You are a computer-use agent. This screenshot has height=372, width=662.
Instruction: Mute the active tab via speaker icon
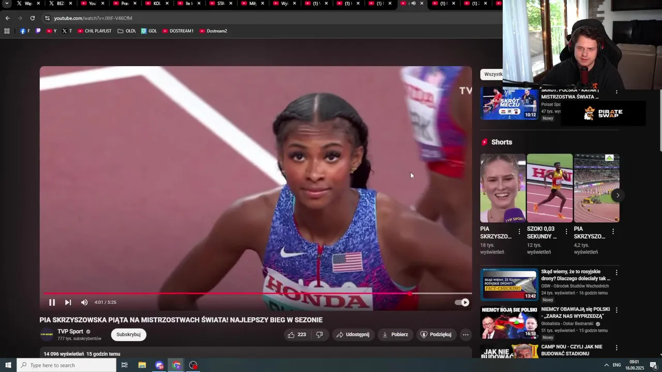coord(413,4)
